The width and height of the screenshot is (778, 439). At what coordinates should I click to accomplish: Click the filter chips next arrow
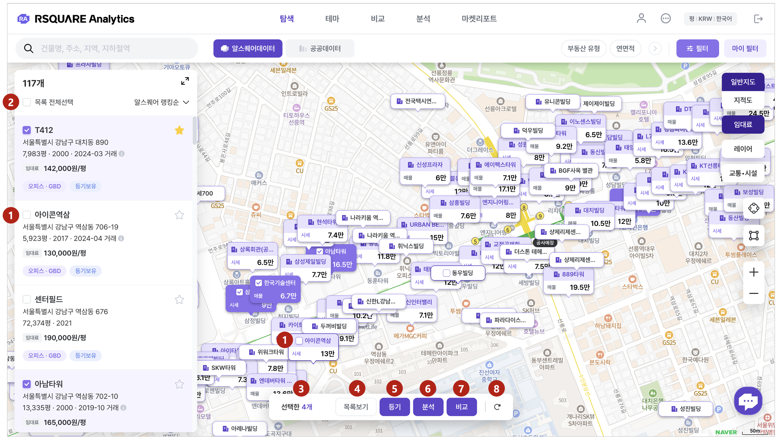click(x=655, y=48)
